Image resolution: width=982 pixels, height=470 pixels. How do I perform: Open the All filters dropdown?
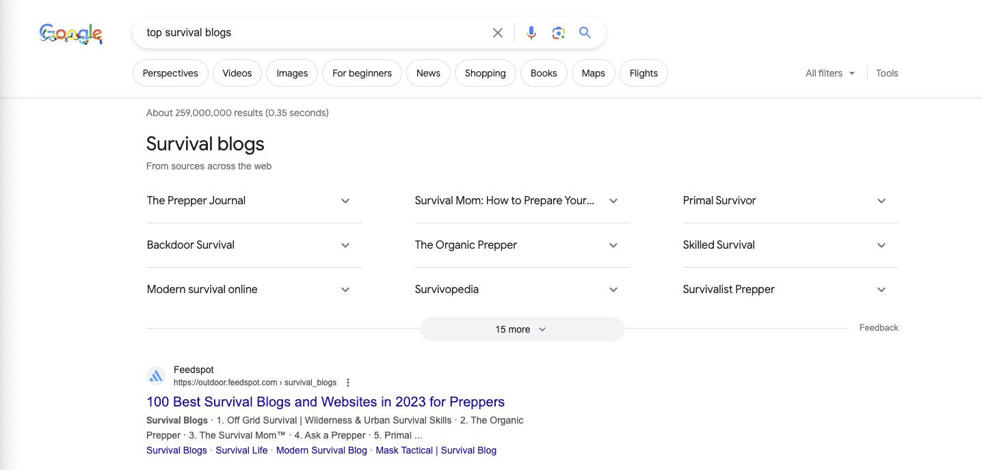830,73
